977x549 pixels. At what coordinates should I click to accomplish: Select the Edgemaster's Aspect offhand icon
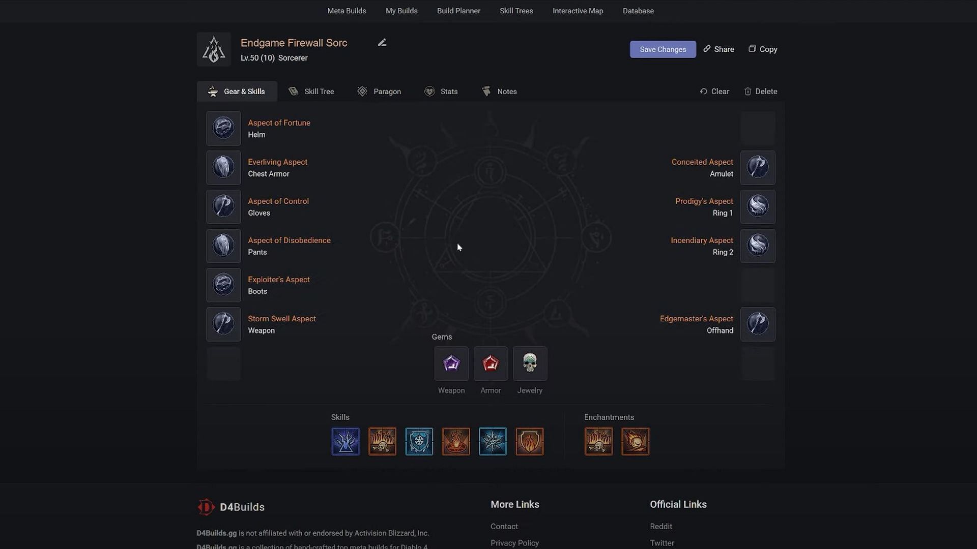[758, 324]
